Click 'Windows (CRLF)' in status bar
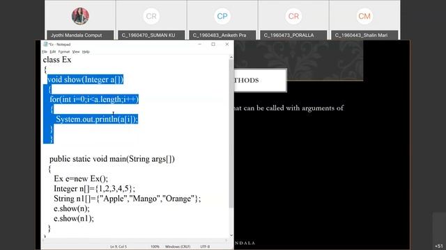 (x=178, y=247)
